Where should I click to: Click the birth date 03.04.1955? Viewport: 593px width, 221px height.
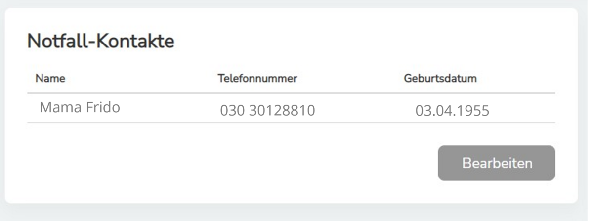452,110
